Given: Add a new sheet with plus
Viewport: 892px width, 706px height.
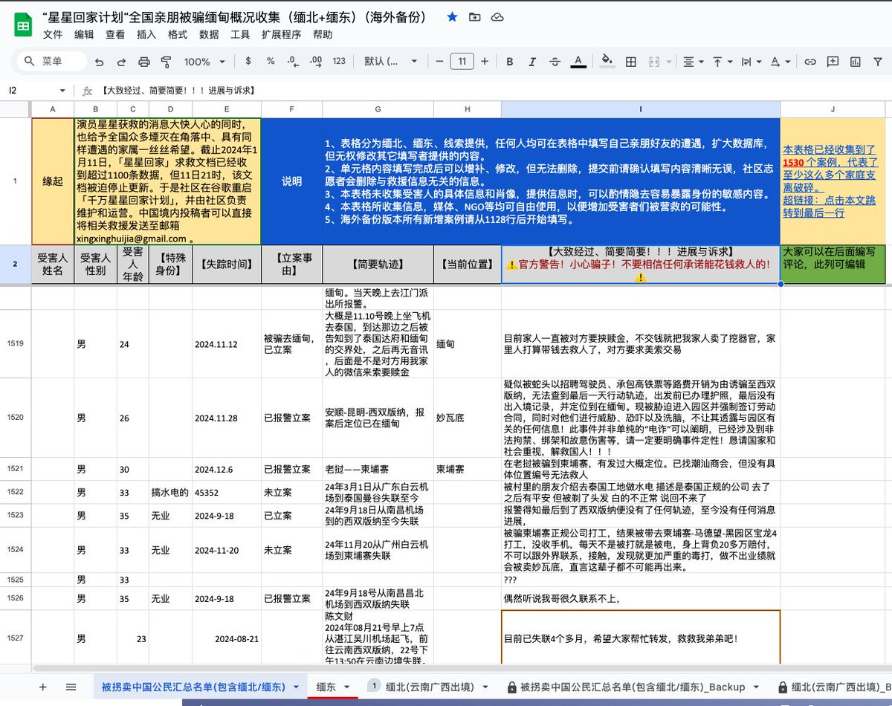Looking at the screenshot, I should click(42, 687).
